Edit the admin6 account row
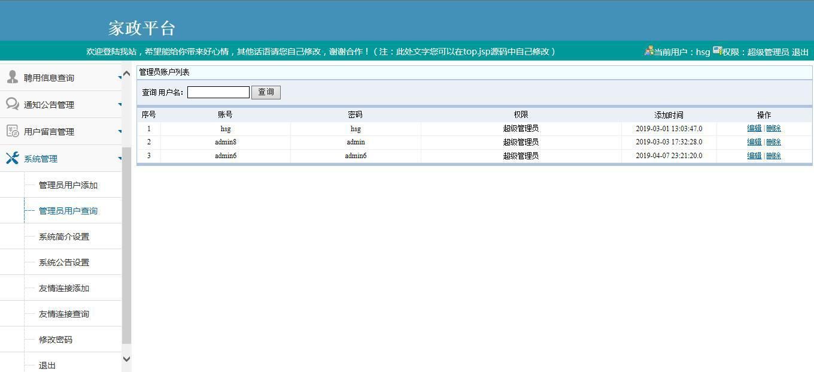This screenshot has height=372, width=814. [754, 156]
